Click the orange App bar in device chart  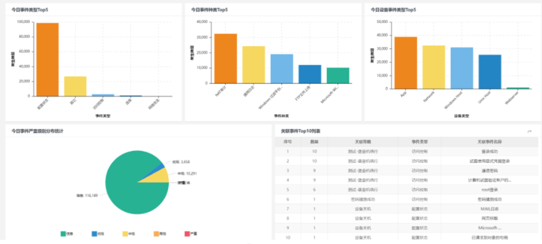click(405, 63)
